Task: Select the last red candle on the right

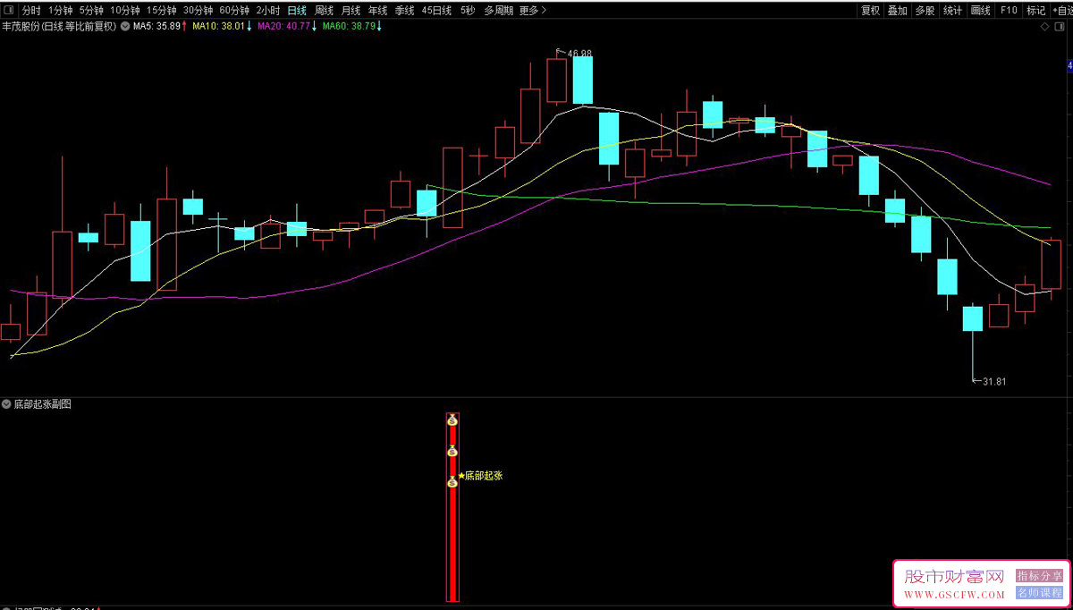Action: (1051, 265)
